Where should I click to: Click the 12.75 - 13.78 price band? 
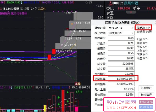pos(73,39)
